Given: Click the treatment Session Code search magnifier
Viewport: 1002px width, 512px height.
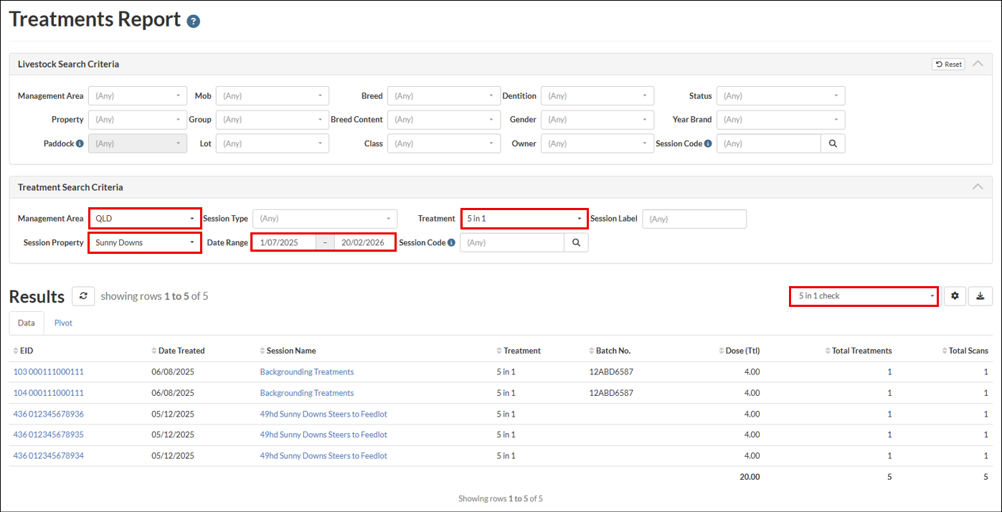Looking at the screenshot, I should coord(576,243).
